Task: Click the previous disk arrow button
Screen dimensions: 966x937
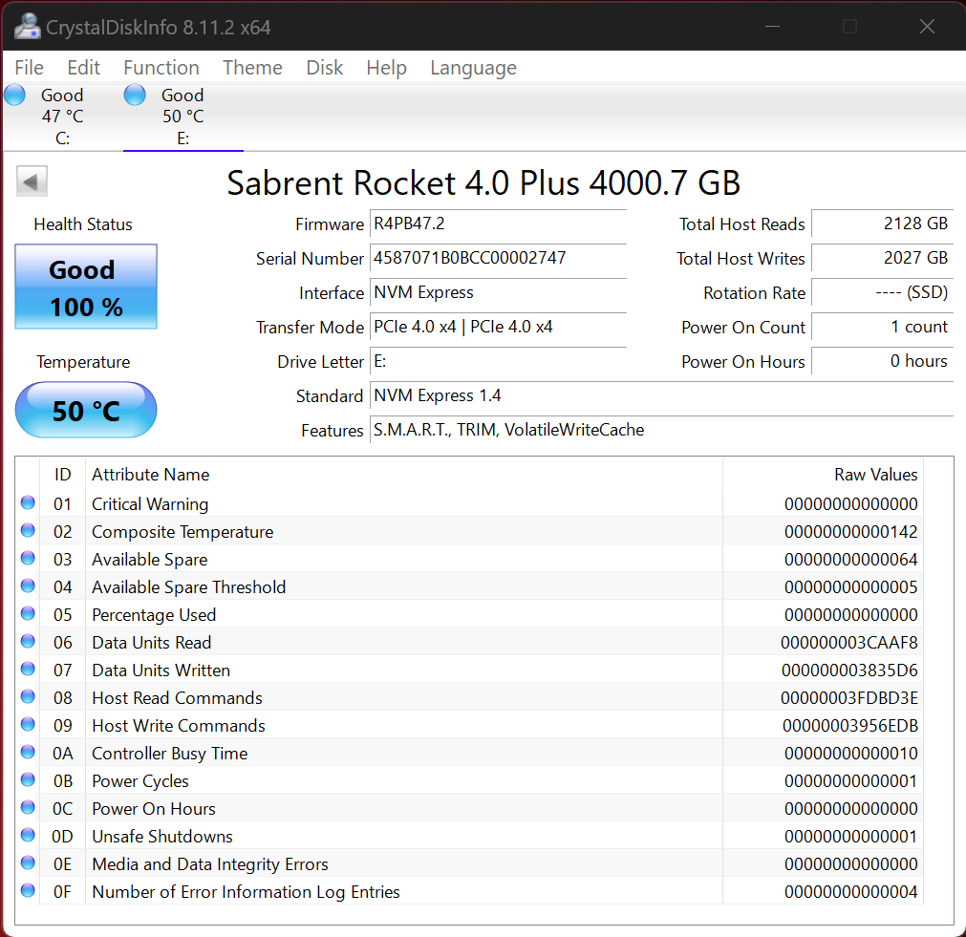Action: point(32,181)
